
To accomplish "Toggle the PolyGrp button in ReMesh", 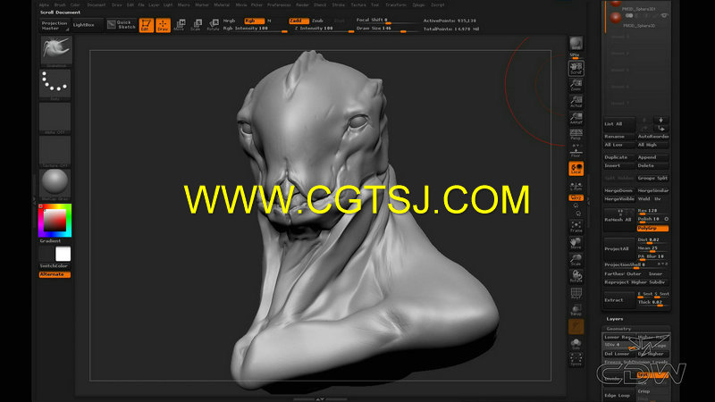I will pos(652,228).
